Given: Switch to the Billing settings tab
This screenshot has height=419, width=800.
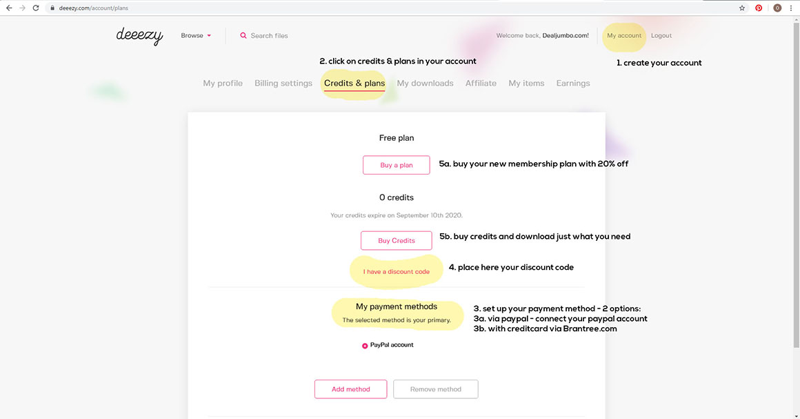Looking at the screenshot, I should pyautogui.click(x=283, y=84).
